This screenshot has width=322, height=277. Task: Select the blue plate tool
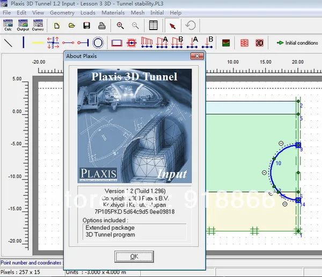24,42
